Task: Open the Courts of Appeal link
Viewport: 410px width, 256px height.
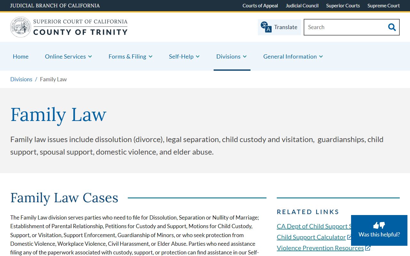Action: point(260,5)
